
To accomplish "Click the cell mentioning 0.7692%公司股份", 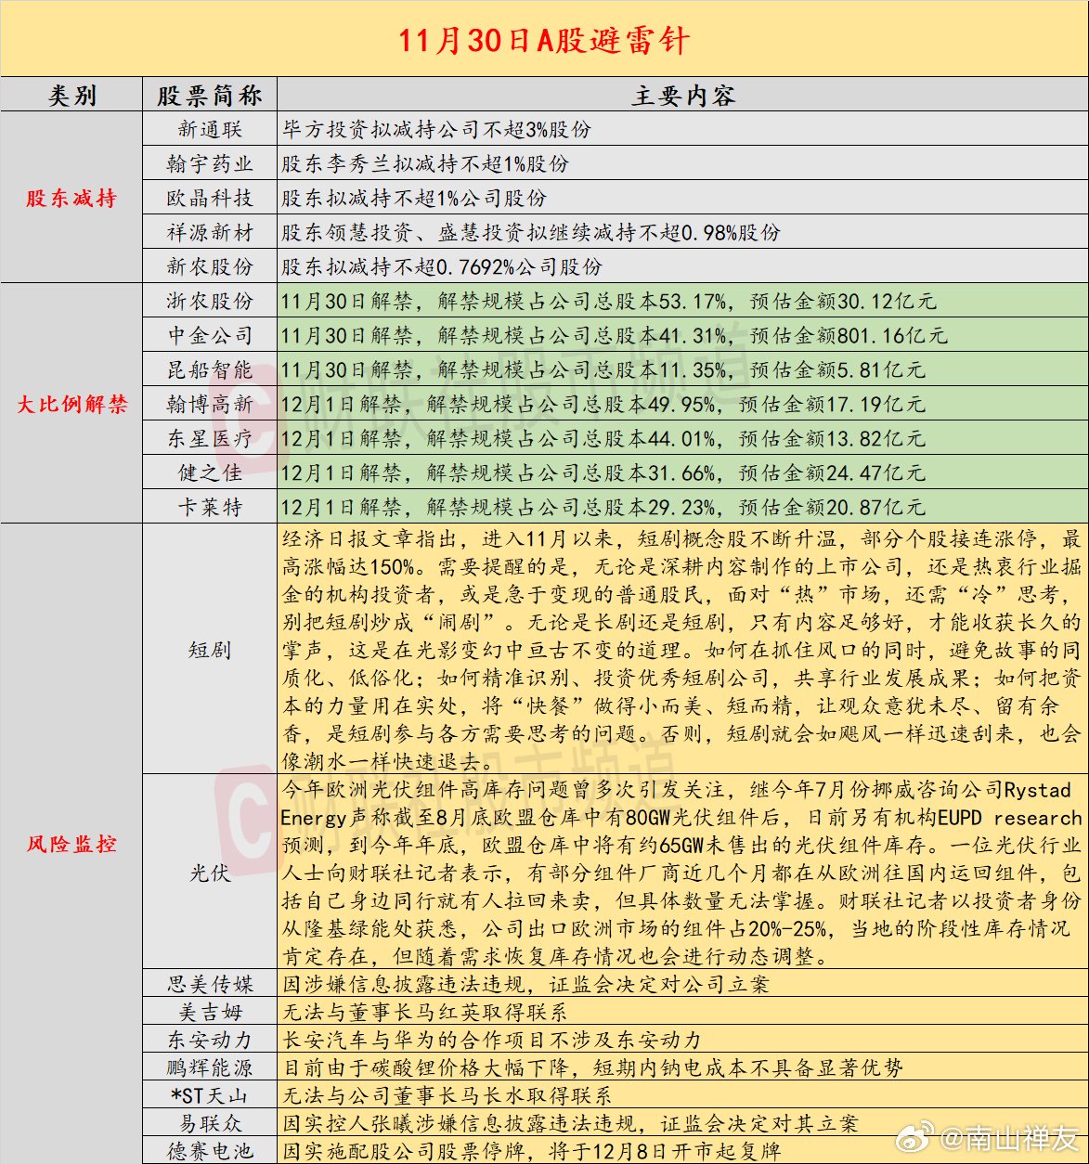I will click(x=682, y=266).
